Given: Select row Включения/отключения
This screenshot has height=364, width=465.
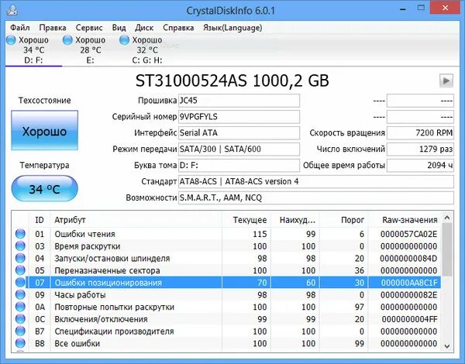Looking at the screenshot, I should (227, 319).
